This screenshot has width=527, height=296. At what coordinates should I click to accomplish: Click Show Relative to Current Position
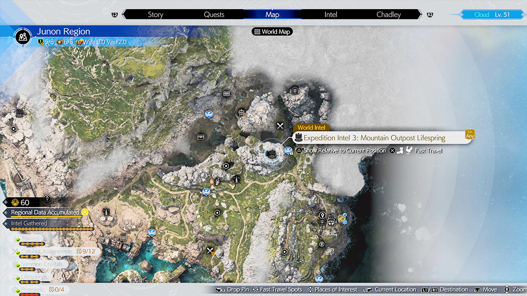tap(345, 150)
